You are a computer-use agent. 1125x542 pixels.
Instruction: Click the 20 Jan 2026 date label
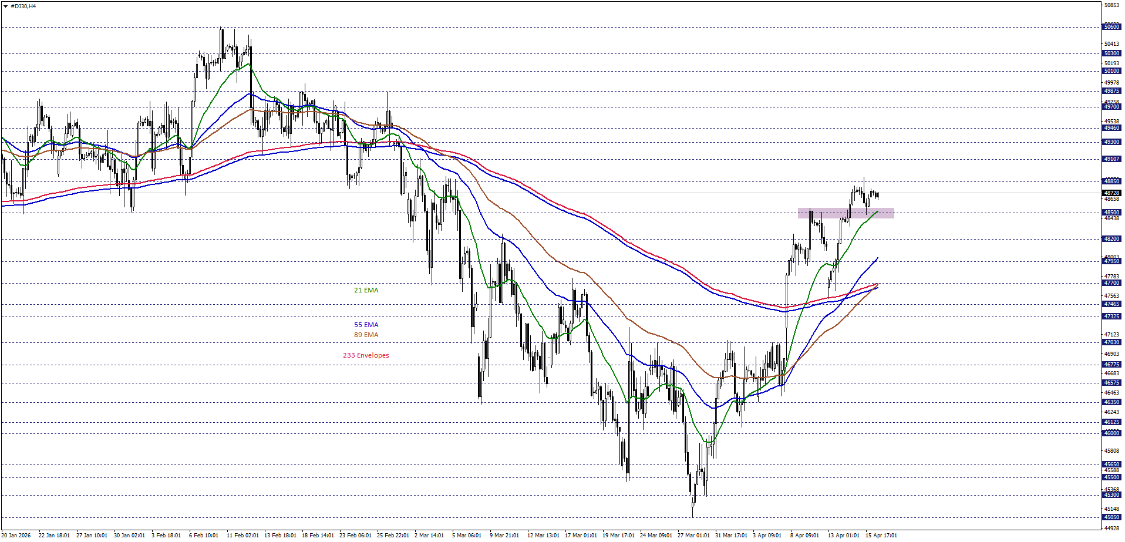click(16, 535)
